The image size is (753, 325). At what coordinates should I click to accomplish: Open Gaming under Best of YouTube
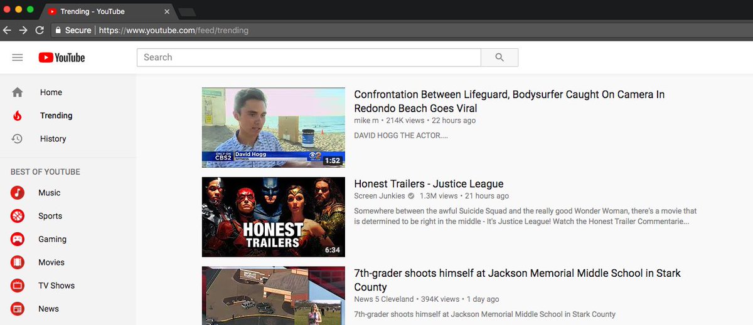tap(68, 239)
